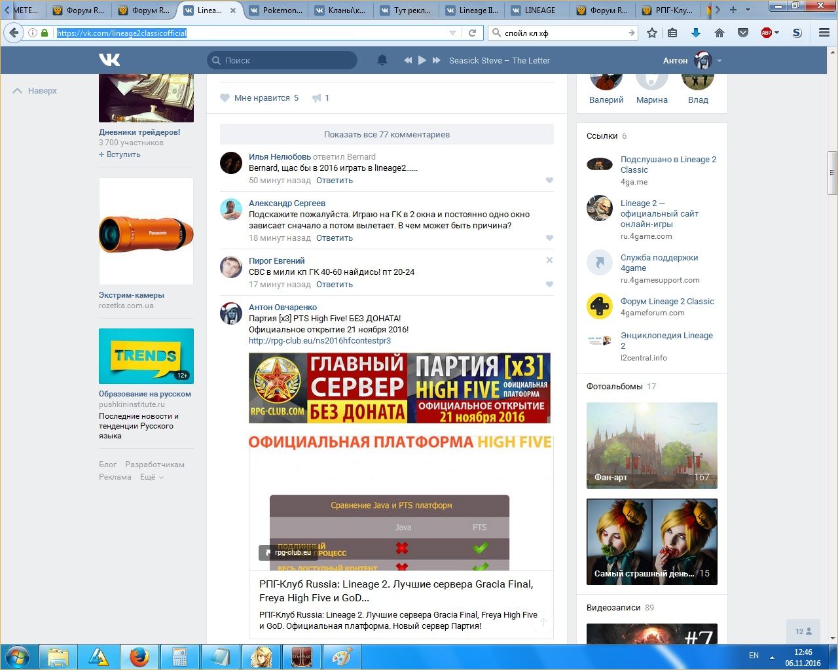Open VK notifications bell

pyautogui.click(x=382, y=60)
